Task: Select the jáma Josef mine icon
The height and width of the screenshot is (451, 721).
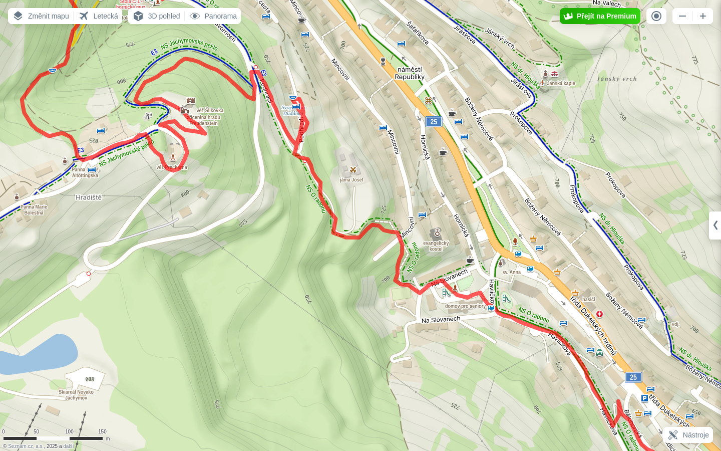Action: pyautogui.click(x=353, y=170)
